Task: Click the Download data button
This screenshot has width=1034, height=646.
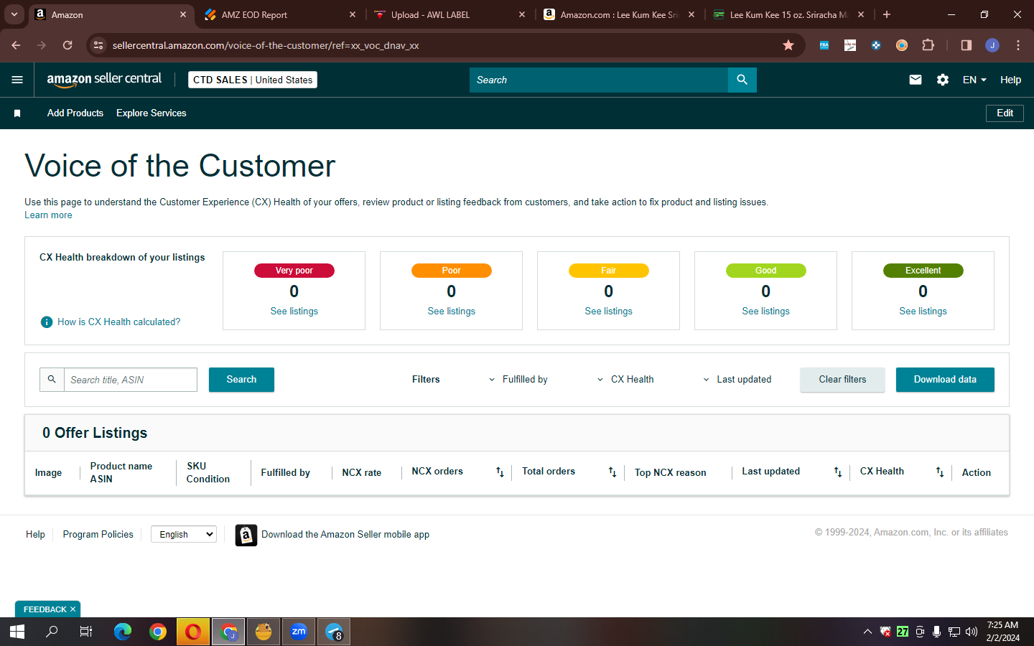Action: 945,380
